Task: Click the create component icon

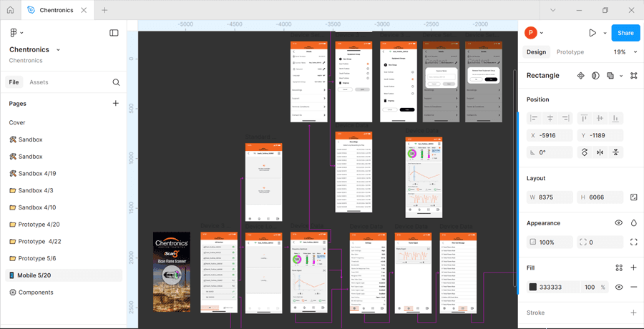Action: (x=581, y=76)
